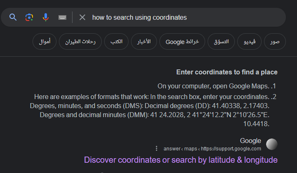Image resolution: width=297 pixels, height=173 pixels.
Task: Open the خرائط Google maps tab
Action: coord(182,42)
